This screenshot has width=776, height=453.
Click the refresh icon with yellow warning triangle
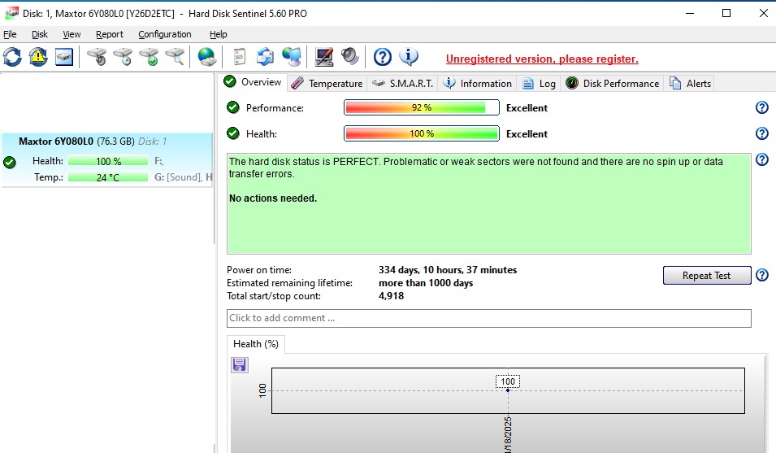click(38, 57)
